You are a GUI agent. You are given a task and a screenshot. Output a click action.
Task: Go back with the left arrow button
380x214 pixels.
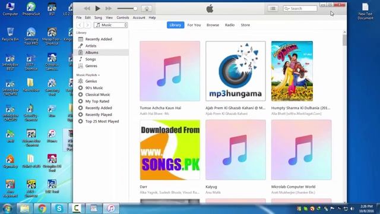click(x=80, y=25)
